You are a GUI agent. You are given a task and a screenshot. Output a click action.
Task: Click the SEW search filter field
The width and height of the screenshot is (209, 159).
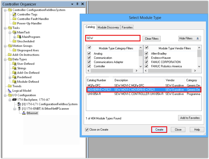coord(113,38)
